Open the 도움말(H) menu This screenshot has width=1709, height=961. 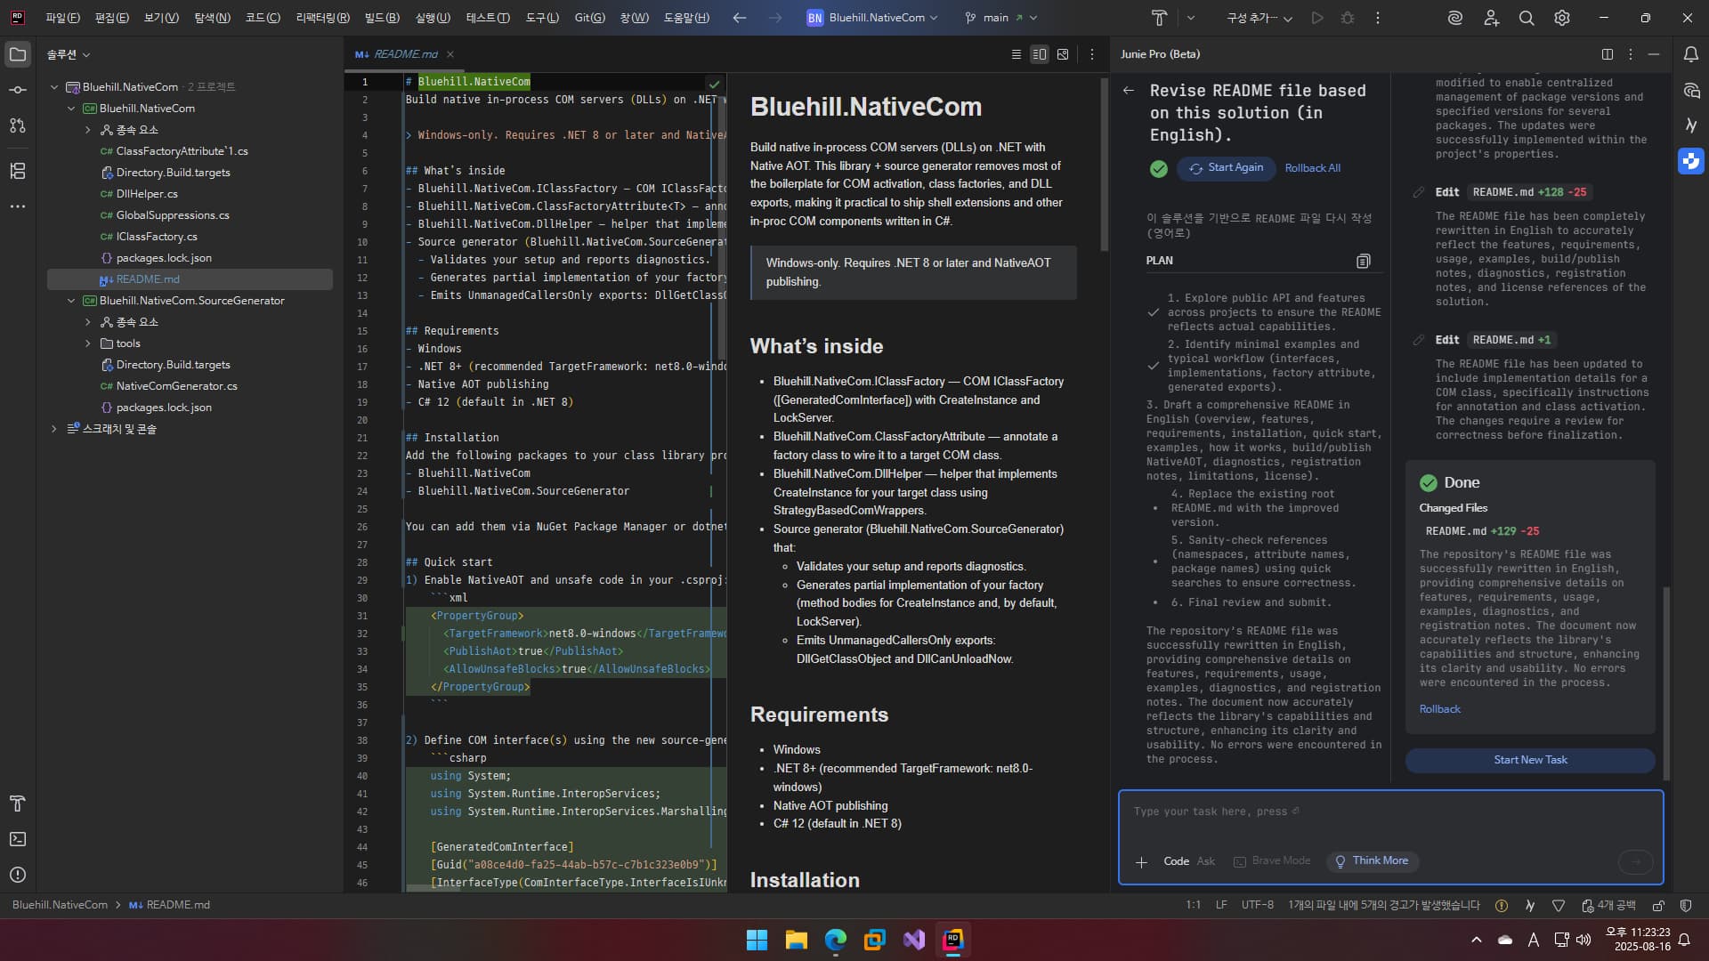[686, 18]
